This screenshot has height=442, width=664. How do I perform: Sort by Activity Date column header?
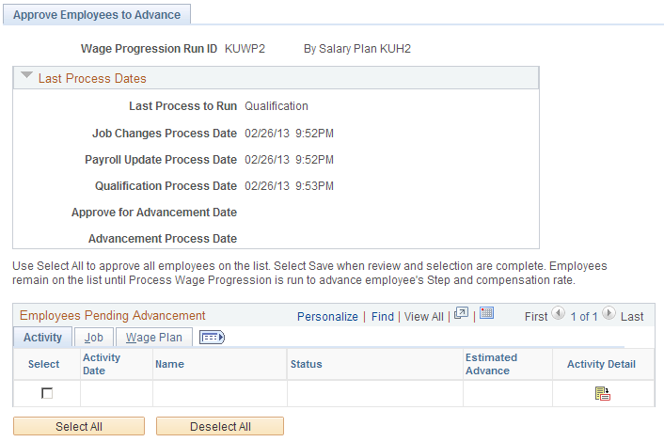[x=102, y=364]
